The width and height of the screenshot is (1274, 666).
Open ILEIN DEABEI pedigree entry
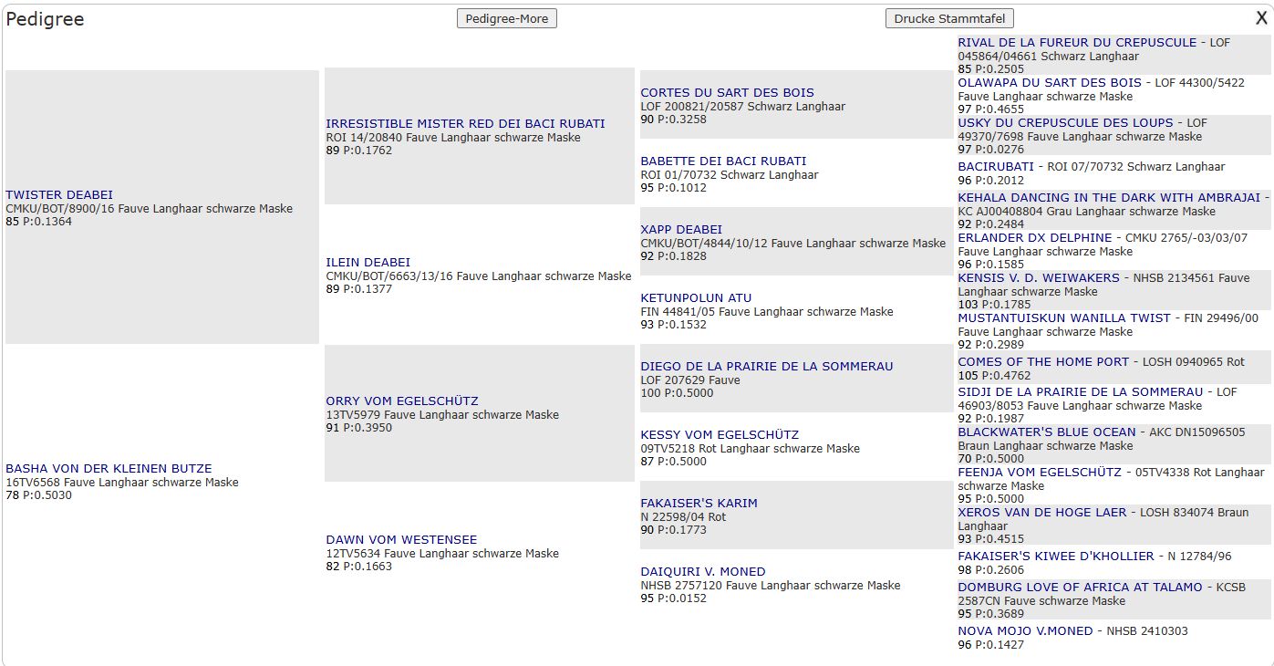[x=368, y=262]
